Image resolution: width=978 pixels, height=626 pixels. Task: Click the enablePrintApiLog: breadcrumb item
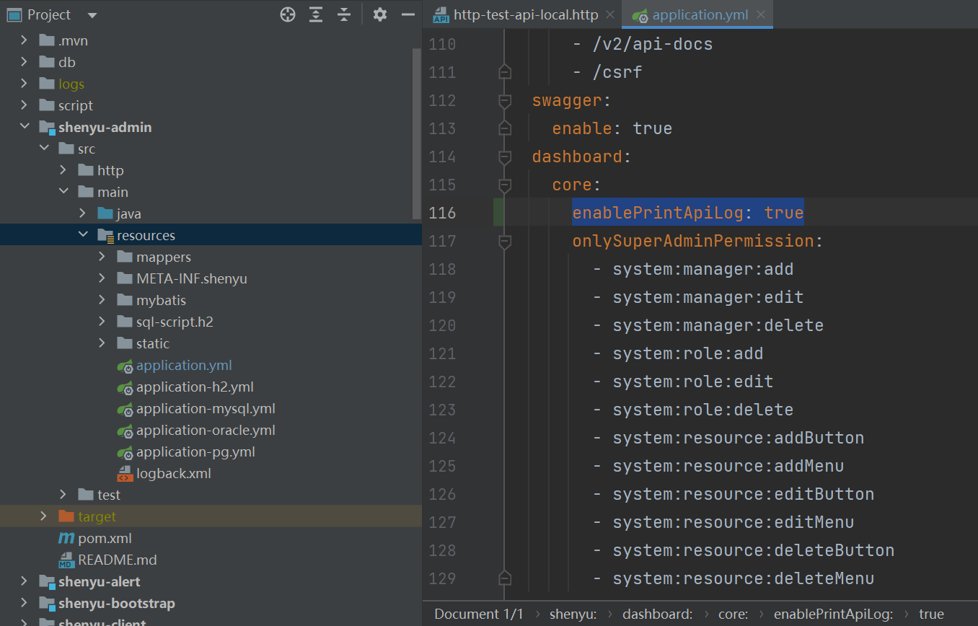833,614
